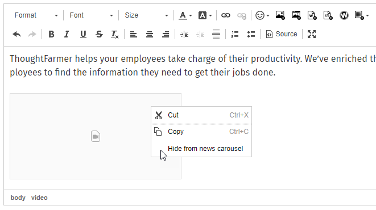376x210 pixels.
Task: Click the redo arrow
Action: (x=32, y=34)
